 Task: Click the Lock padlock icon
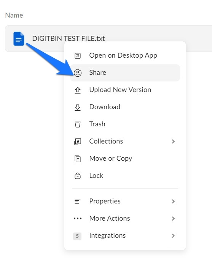78,176
